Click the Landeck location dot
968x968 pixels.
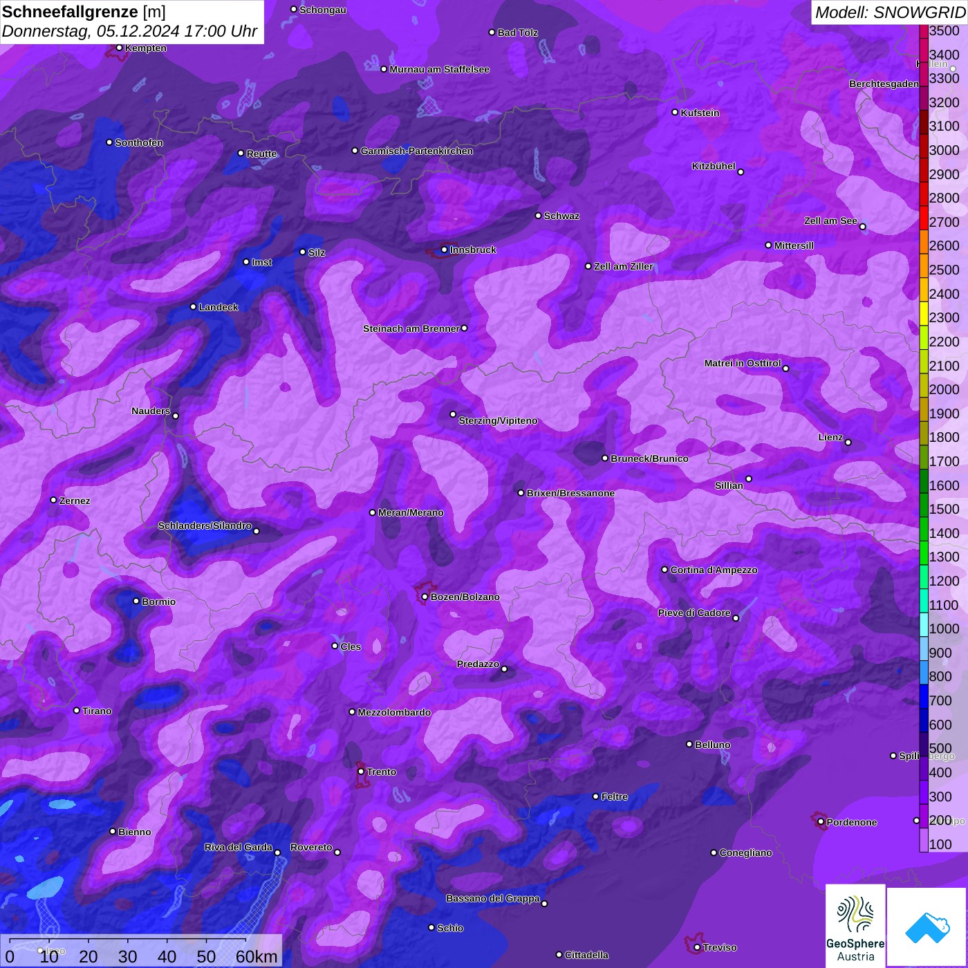coord(193,306)
